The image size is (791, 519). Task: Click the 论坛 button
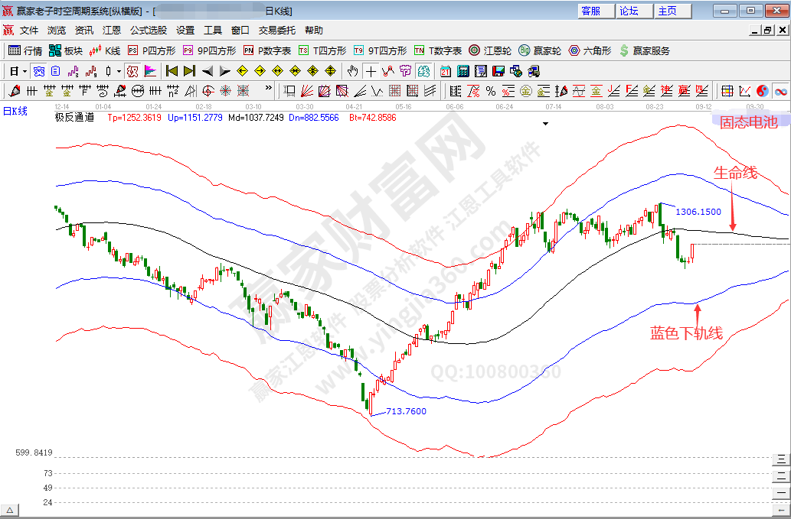tap(629, 11)
